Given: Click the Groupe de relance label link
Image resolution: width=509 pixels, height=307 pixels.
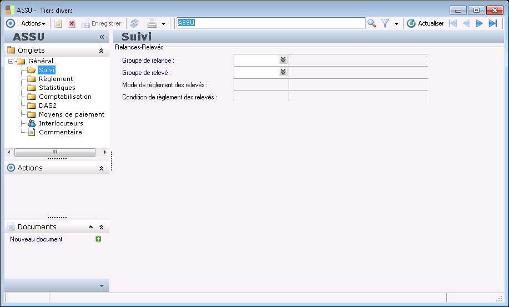Looking at the screenshot, I should coord(148,61).
